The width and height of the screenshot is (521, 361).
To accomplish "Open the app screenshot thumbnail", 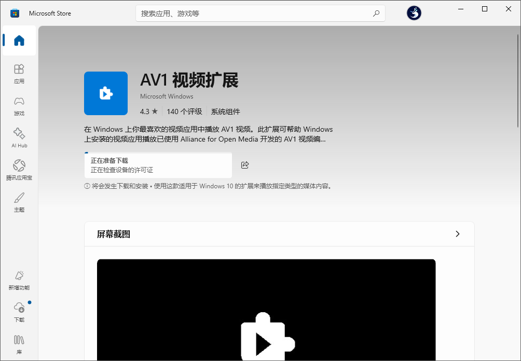I will [x=266, y=310].
